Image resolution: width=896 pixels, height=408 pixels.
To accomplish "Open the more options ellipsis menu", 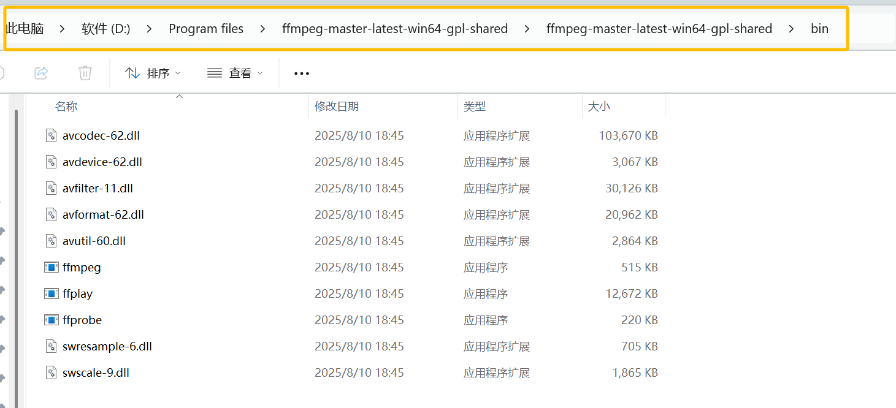I will tap(302, 74).
